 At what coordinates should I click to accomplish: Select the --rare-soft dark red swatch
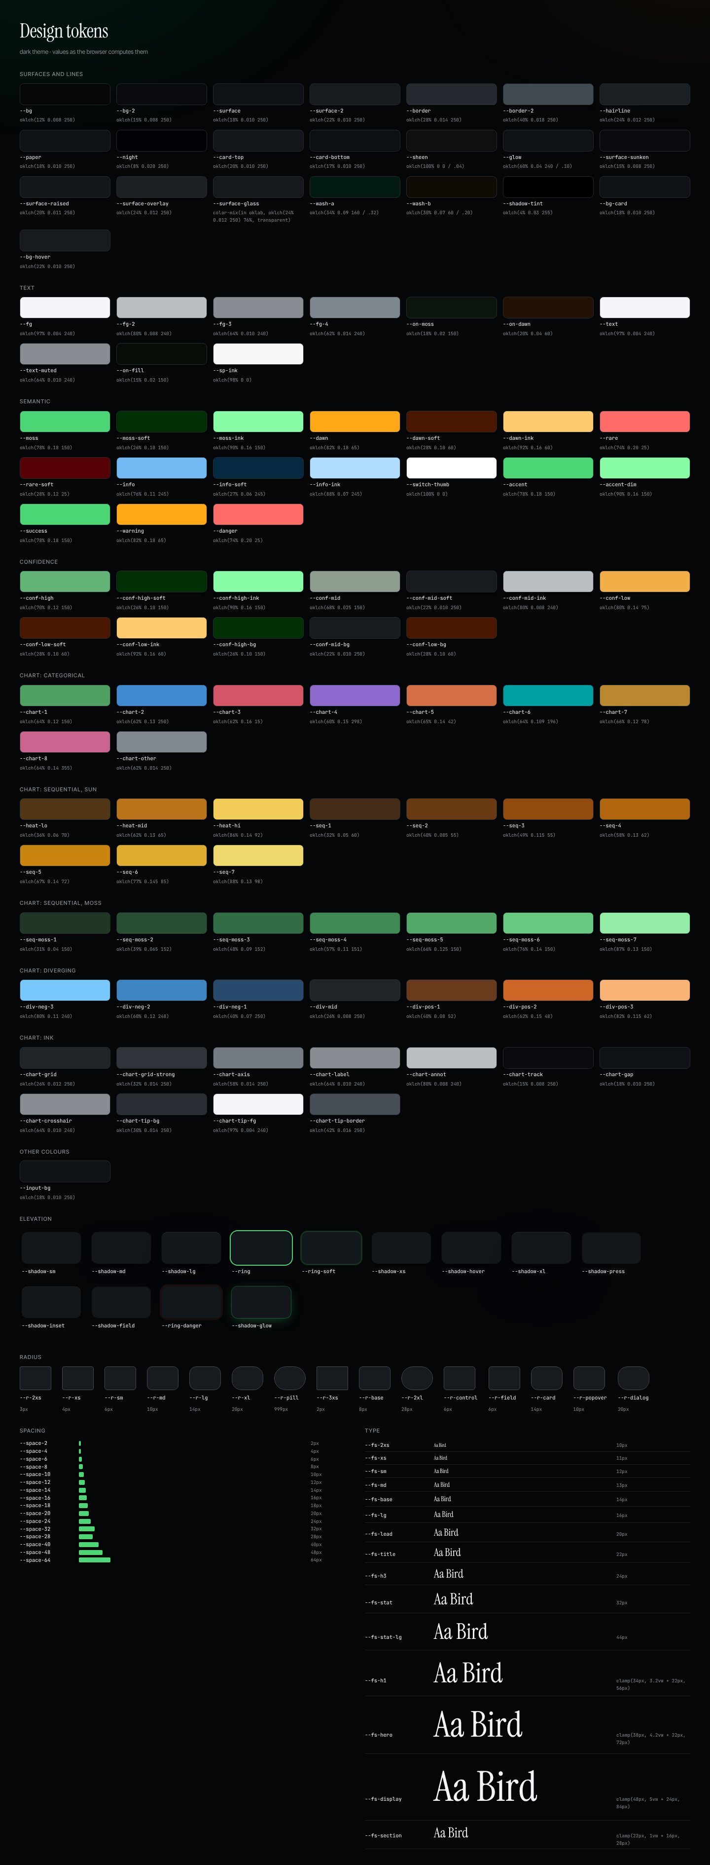click(x=65, y=467)
